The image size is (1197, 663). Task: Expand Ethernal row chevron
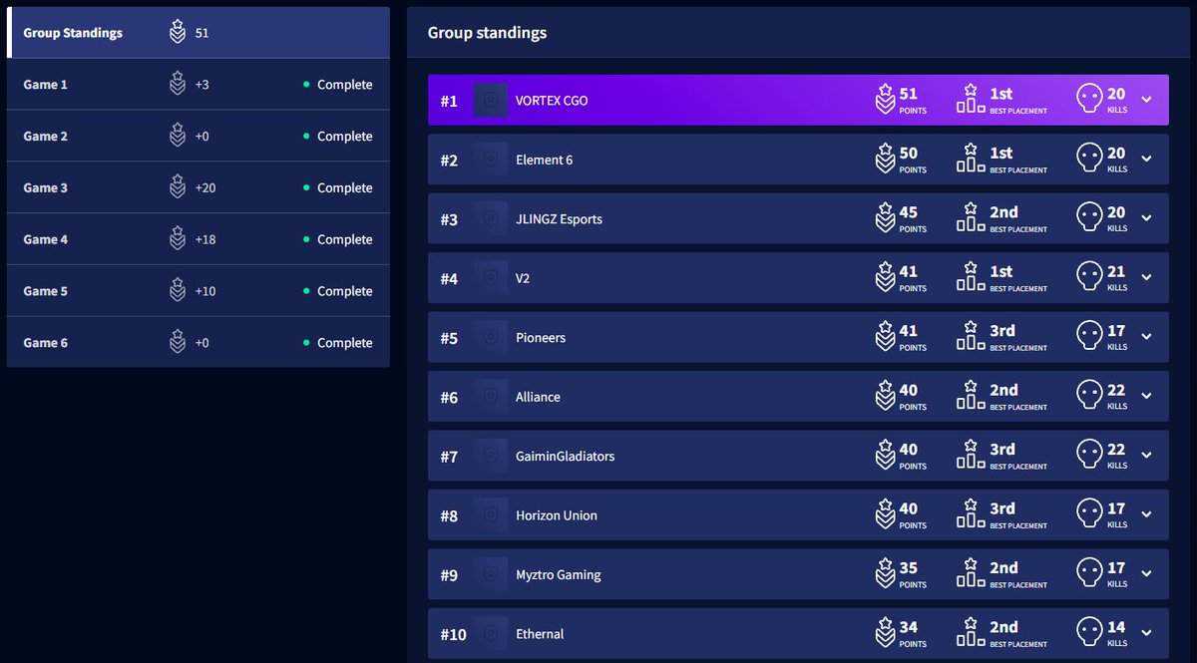(x=1146, y=634)
